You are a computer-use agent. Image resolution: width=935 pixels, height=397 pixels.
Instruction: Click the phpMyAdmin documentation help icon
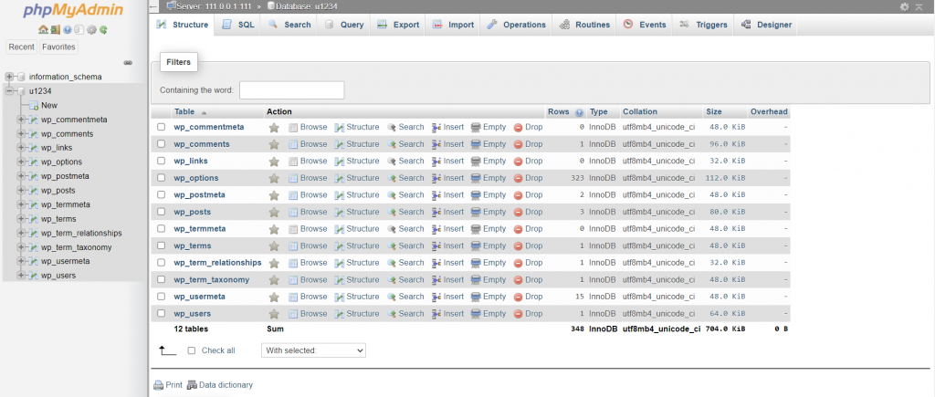(x=68, y=30)
